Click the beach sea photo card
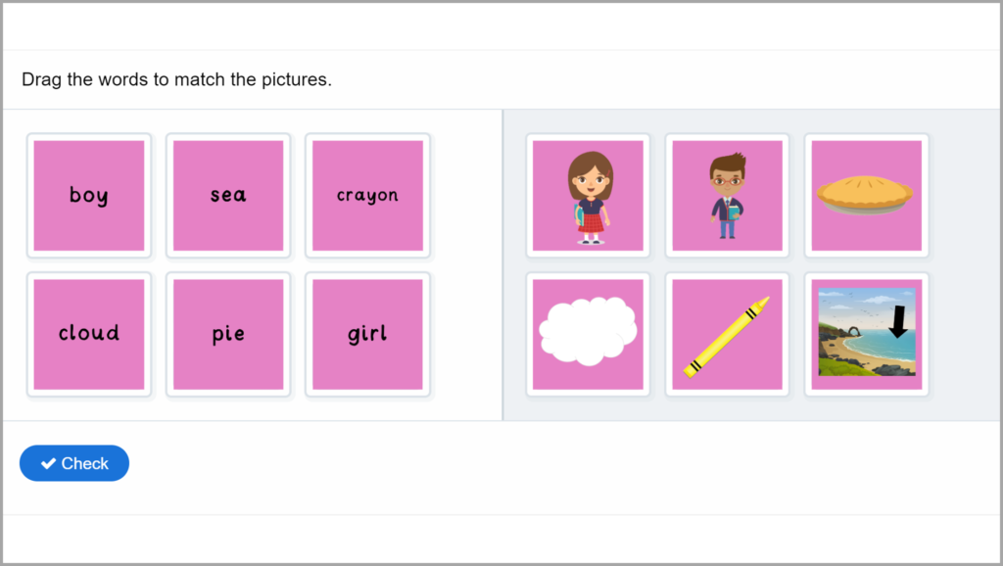1003x566 pixels. [866, 333]
